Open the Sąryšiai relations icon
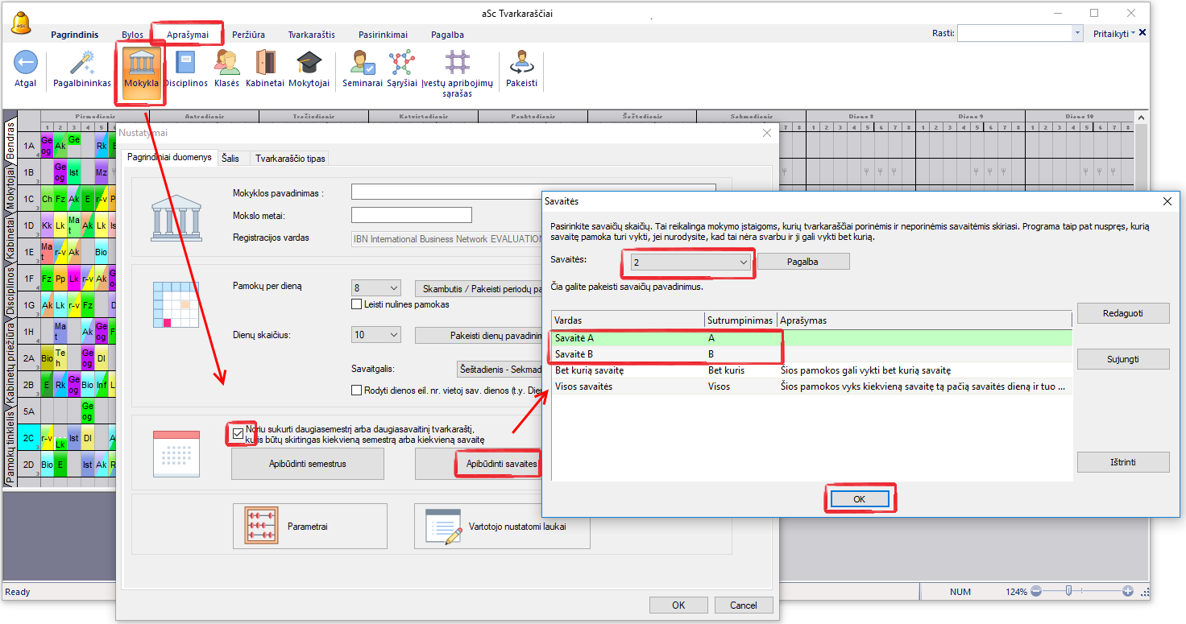The height and width of the screenshot is (624, 1186). (401, 64)
